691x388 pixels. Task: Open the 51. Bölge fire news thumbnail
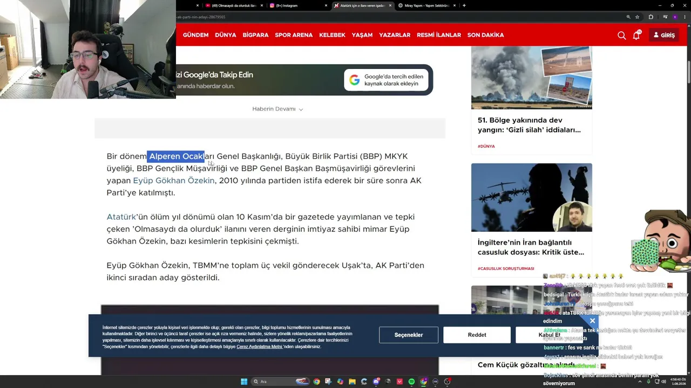[x=532, y=78]
